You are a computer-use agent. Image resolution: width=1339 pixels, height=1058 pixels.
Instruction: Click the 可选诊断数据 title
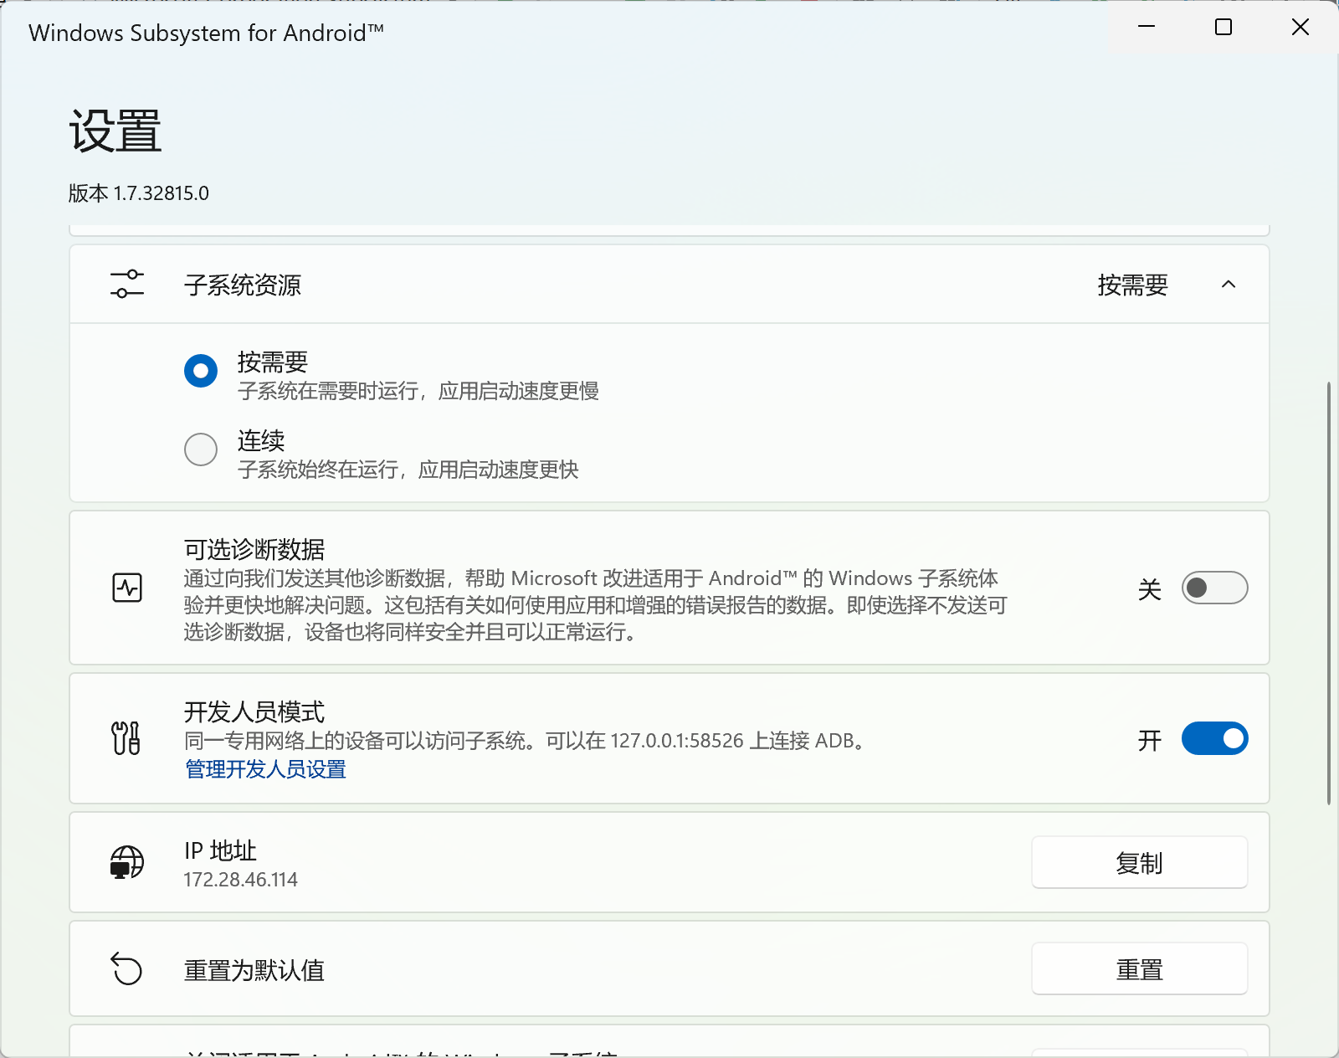[x=254, y=549]
